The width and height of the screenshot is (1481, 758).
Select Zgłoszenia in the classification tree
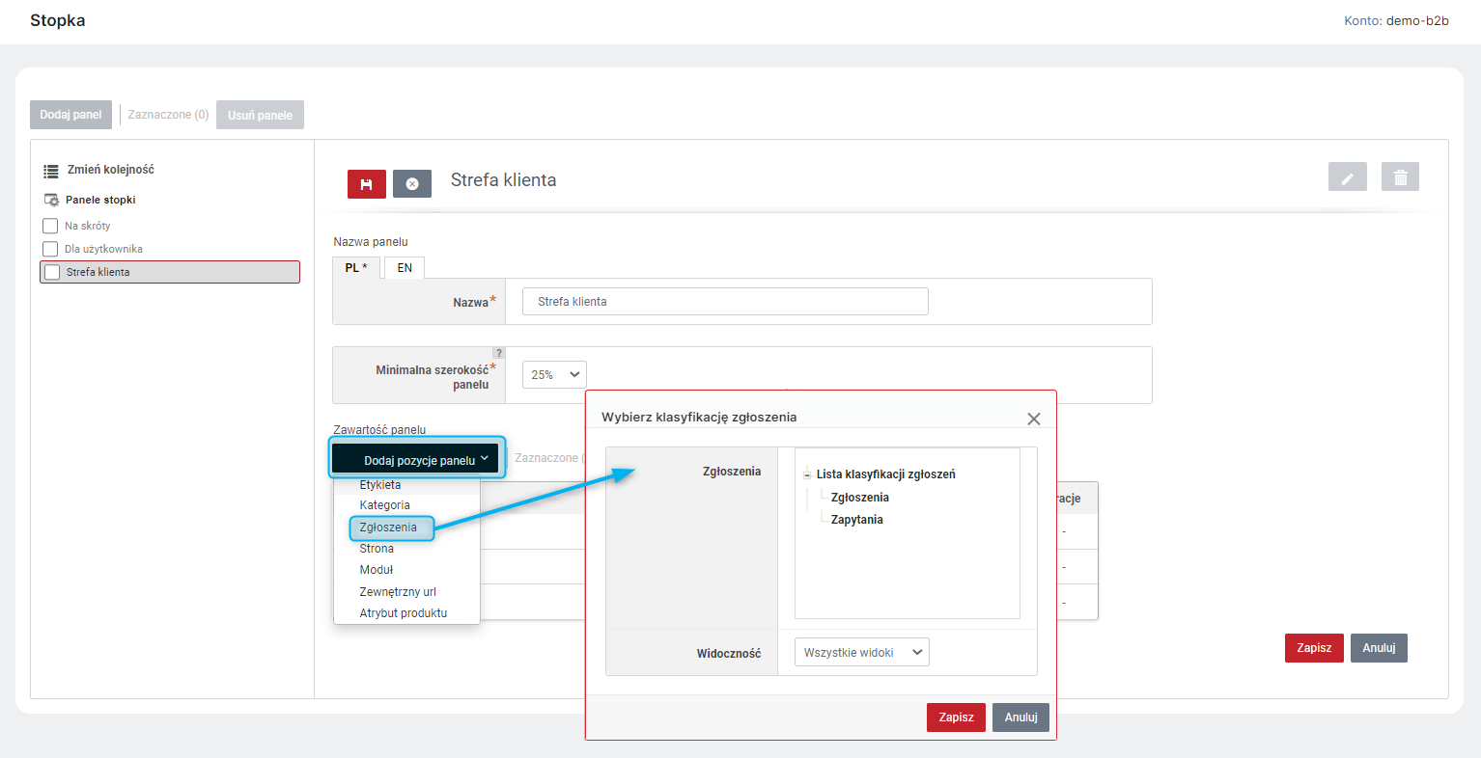point(859,498)
